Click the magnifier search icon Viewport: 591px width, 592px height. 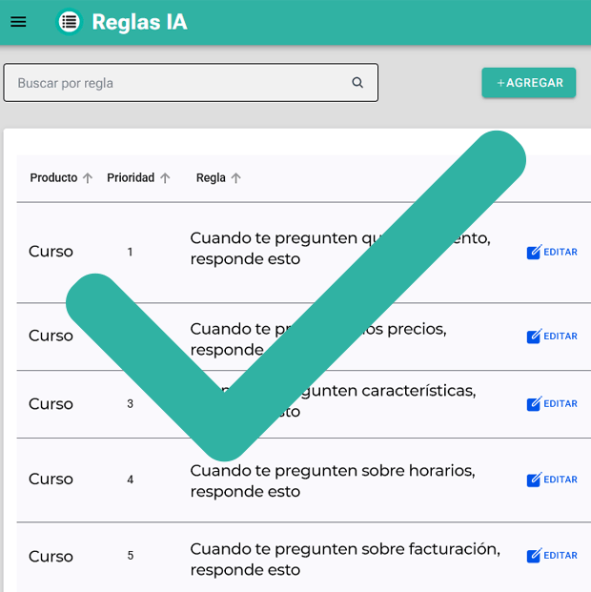click(357, 83)
